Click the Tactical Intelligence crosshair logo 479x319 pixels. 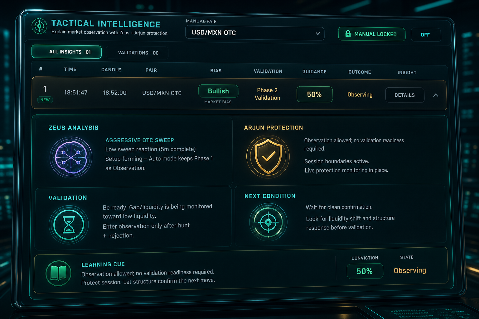point(39,26)
